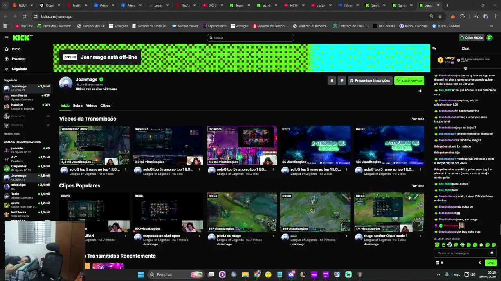Bookmark this page with star icon
The height and width of the screenshot is (281, 501).
click(x=440, y=16)
